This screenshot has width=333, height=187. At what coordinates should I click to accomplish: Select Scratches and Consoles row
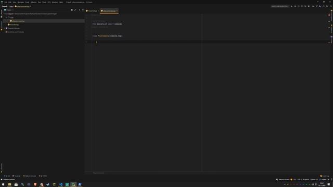coord(15,32)
